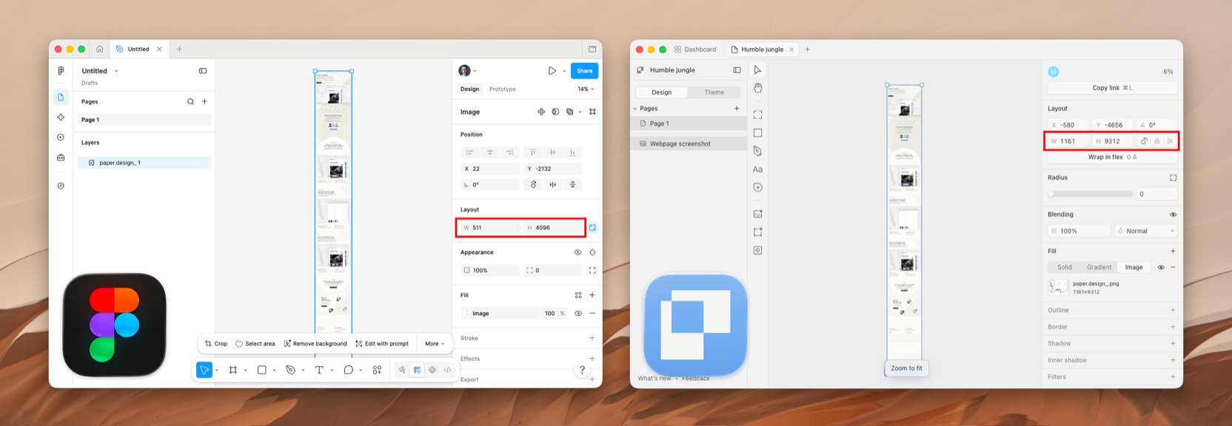Click the Figma crop/frame icon beside Image title
The width and height of the screenshot is (1232, 426).
[x=592, y=112]
